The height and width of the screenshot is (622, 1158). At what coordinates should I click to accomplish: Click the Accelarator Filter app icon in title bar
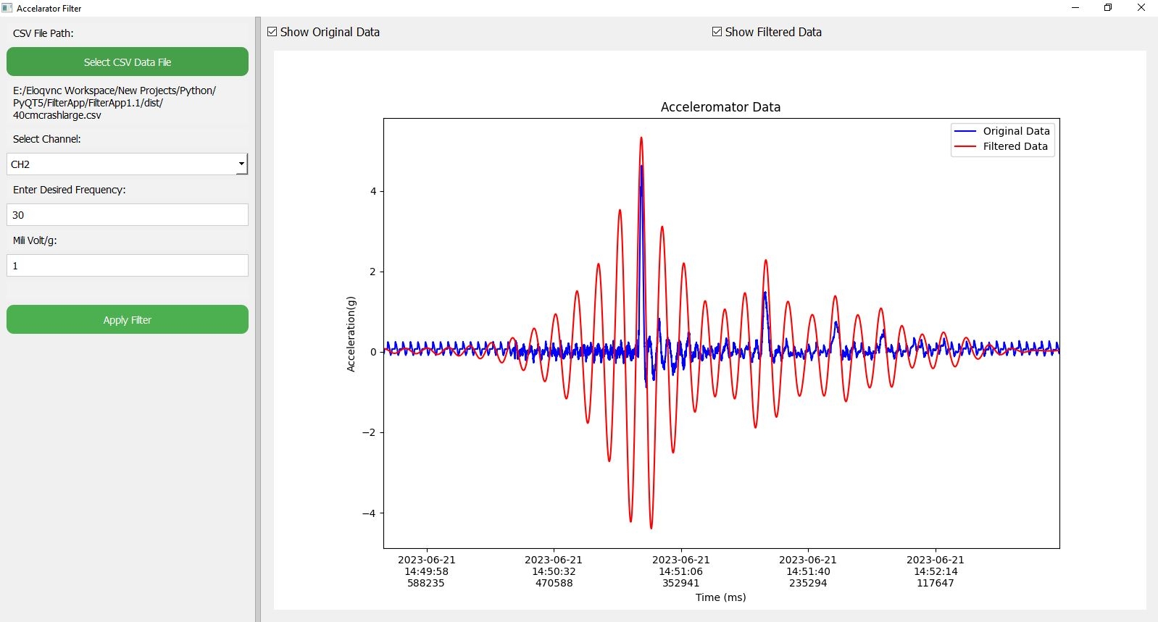pyautogui.click(x=7, y=8)
